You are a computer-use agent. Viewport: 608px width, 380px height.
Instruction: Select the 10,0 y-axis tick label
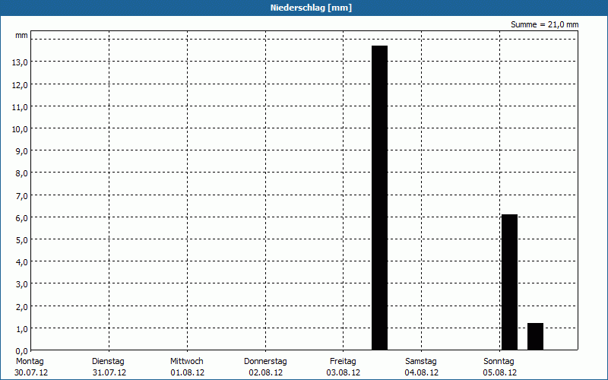tap(20, 128)
